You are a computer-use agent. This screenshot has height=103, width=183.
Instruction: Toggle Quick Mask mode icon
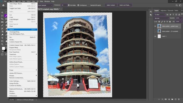(x=2, y=54)
